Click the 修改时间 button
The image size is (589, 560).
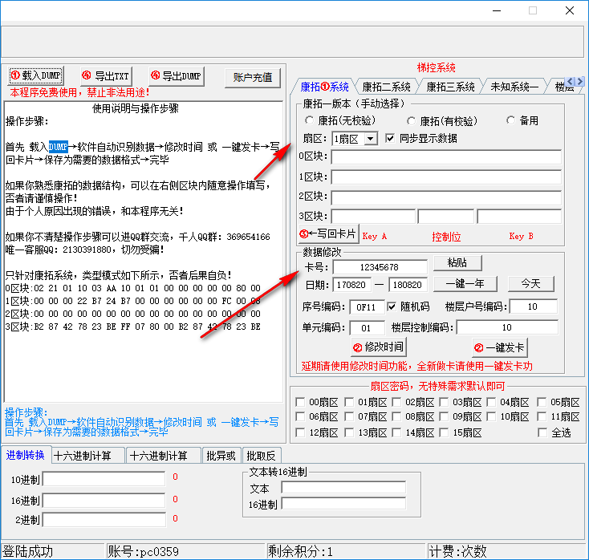(x=379, y=347)
